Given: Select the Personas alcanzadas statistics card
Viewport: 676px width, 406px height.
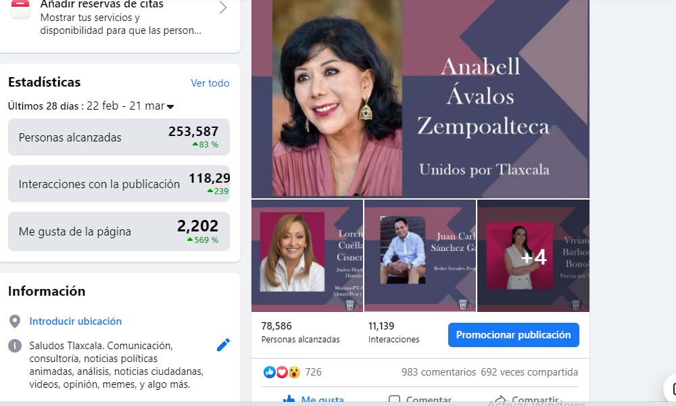Looking at the screenshot, I should (118, 137).
